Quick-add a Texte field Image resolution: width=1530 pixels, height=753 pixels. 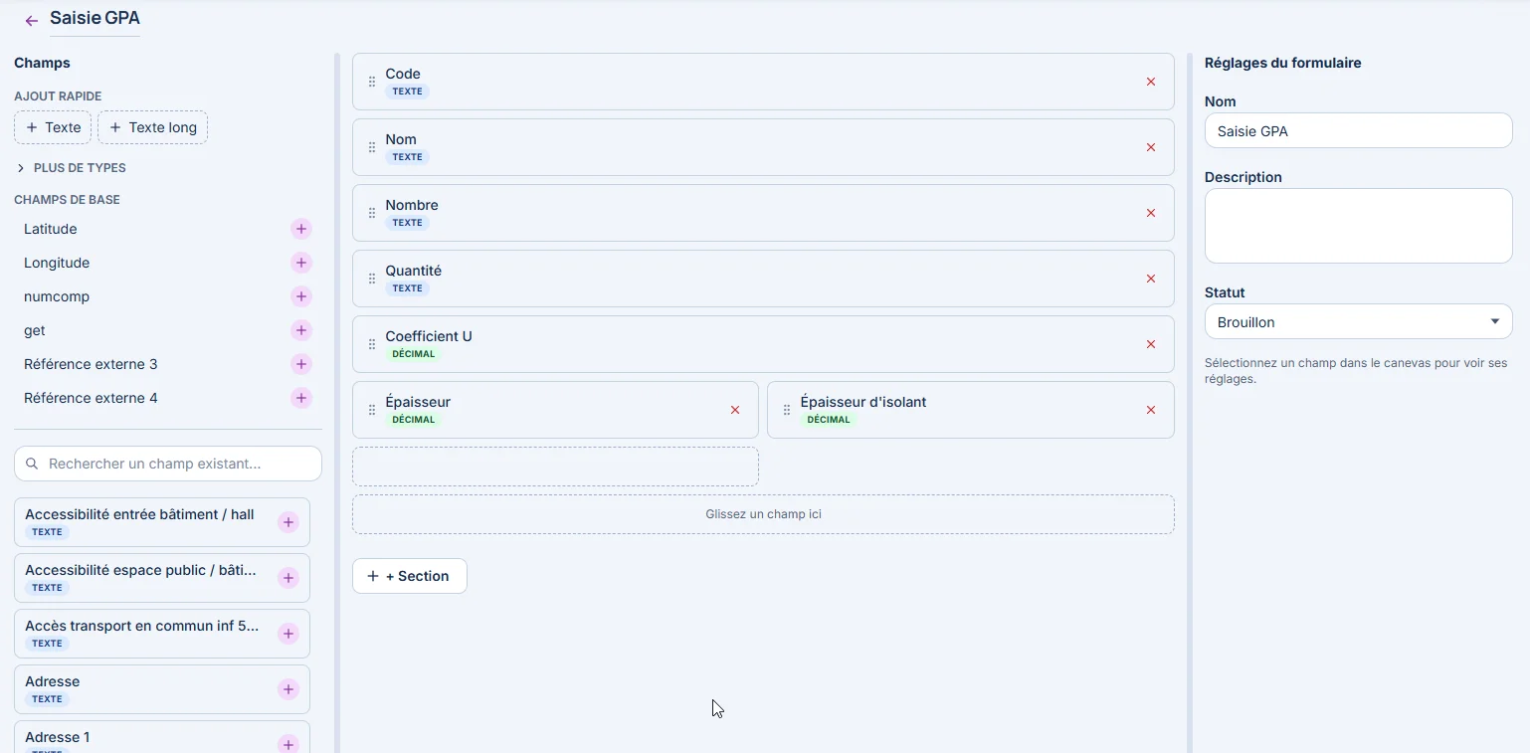tap(53, 127)
